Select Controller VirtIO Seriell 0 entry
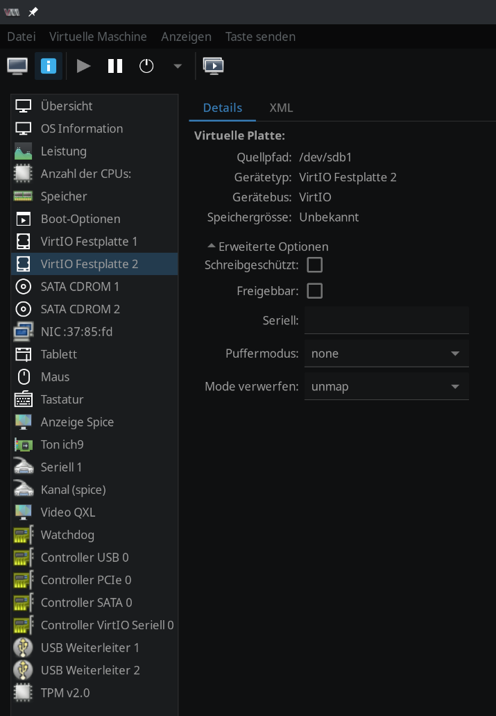 point(94,625)
